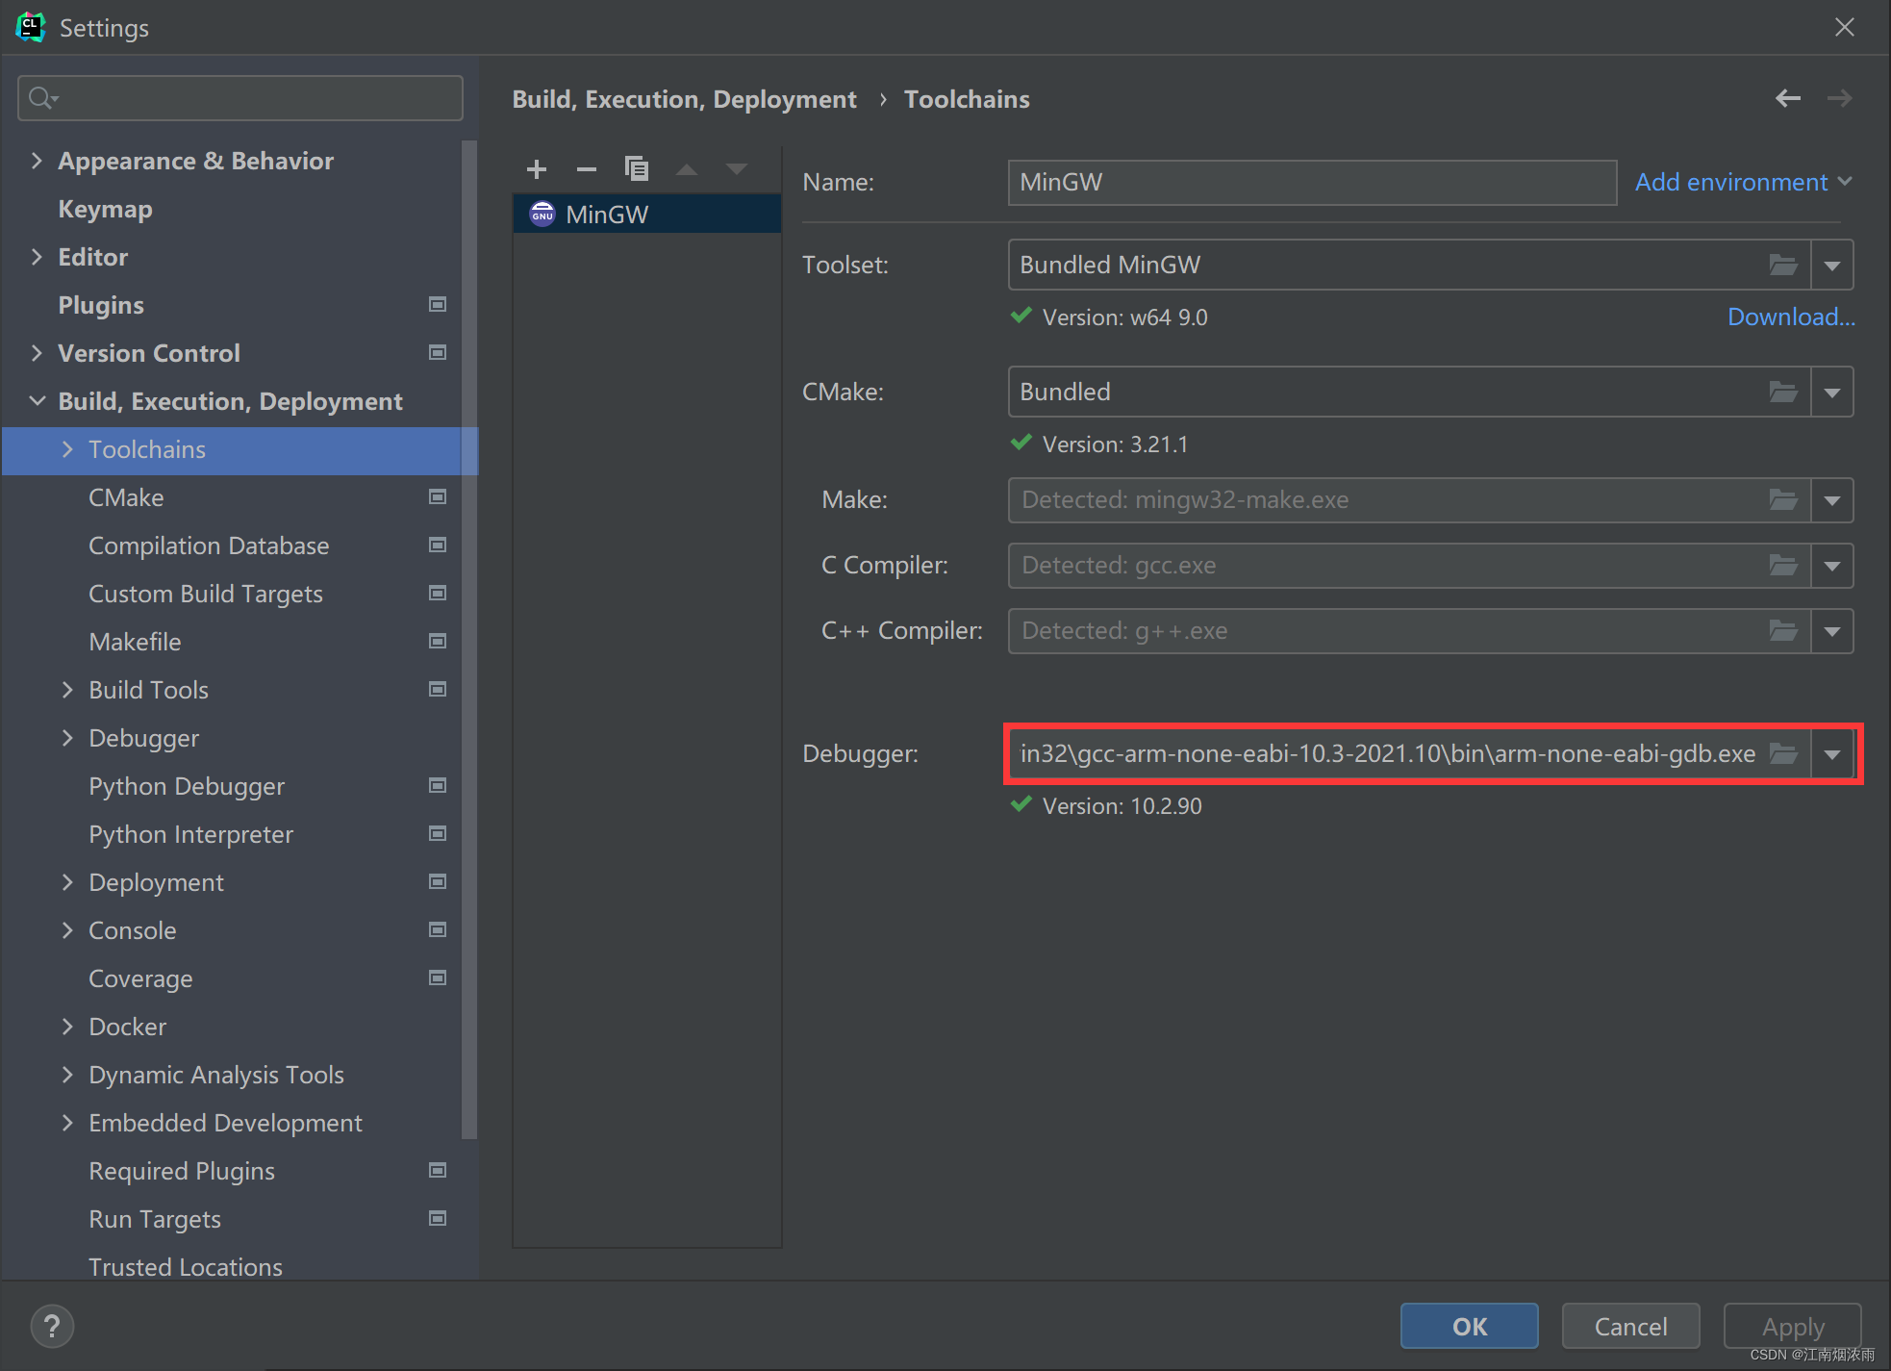Expand the Debugger dropdown arrow
The image size is (1891, 1371).
click(x=1832, y=753)
